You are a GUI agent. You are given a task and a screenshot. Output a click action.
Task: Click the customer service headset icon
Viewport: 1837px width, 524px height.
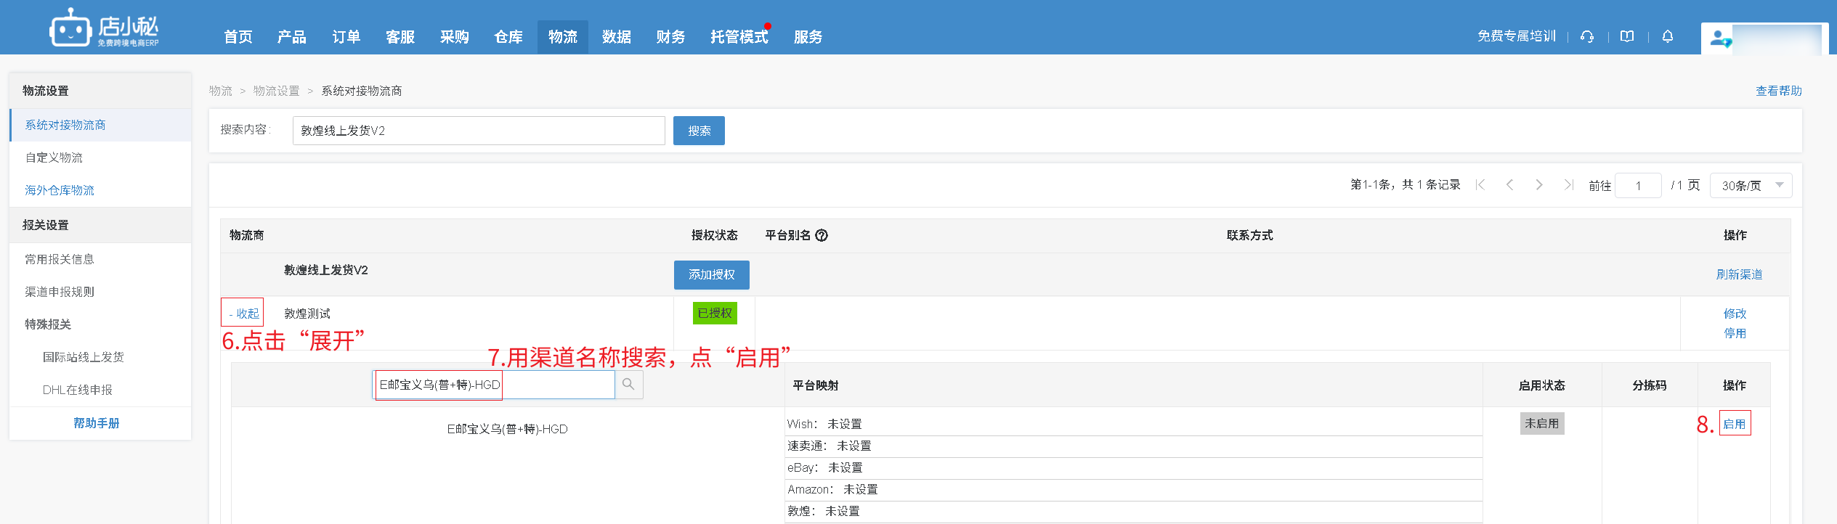pos(1587,36)
